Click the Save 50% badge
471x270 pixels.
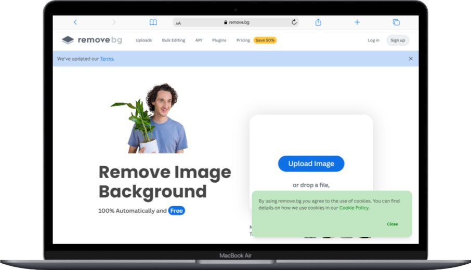pos(265,40)
